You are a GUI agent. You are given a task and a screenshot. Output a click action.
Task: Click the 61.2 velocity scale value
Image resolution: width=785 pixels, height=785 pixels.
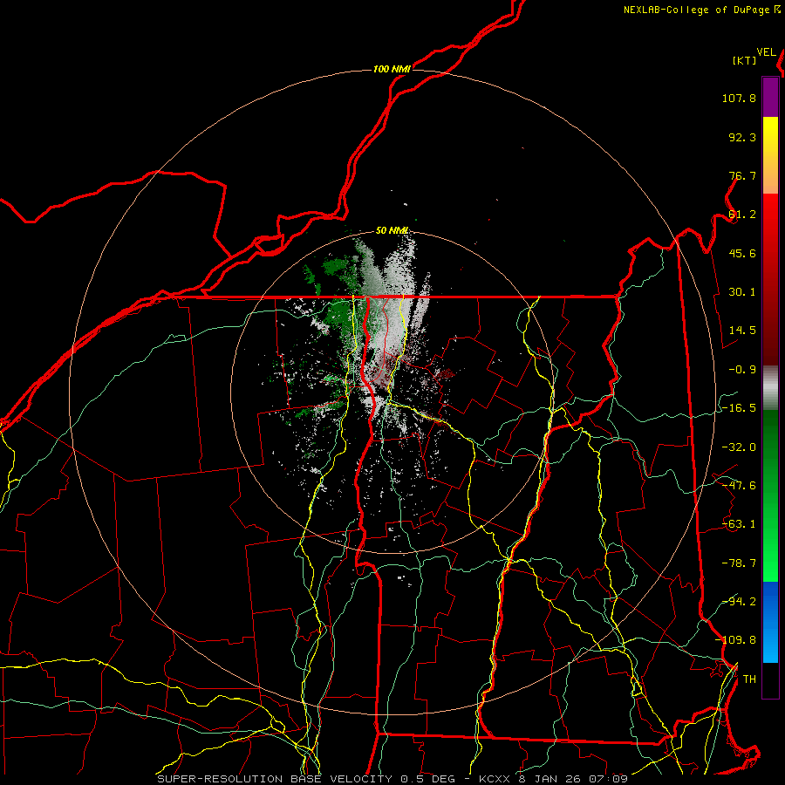(742, 215)
